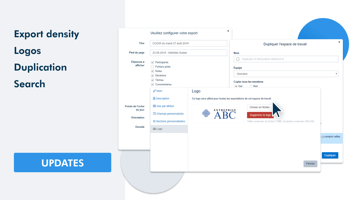Click the Entreprise ABC logo preview
The height and width of the screenshot is (200, 356).
[219, 114]
